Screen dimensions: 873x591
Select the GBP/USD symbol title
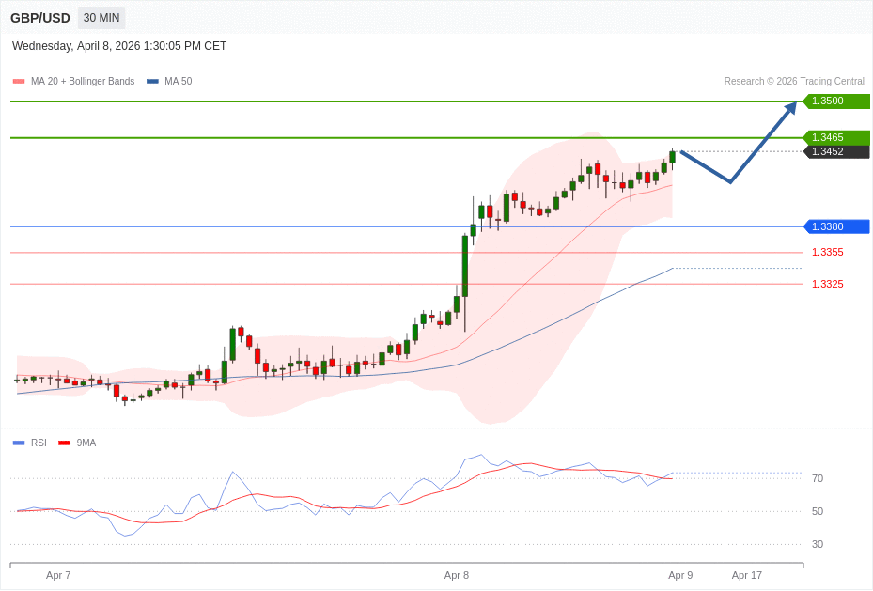(x=40, y=18)
